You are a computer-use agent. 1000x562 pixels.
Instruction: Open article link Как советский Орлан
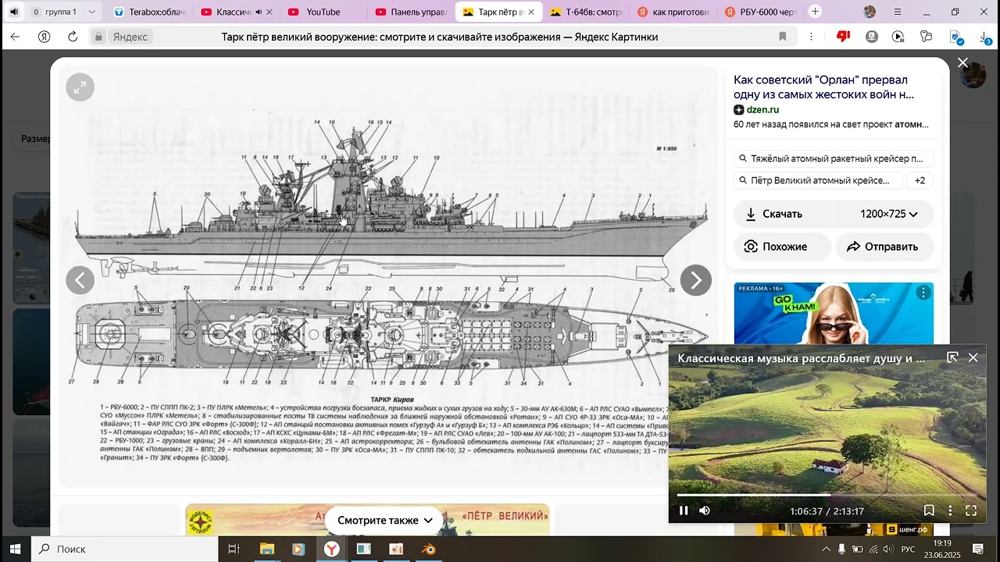pos(823,87)
